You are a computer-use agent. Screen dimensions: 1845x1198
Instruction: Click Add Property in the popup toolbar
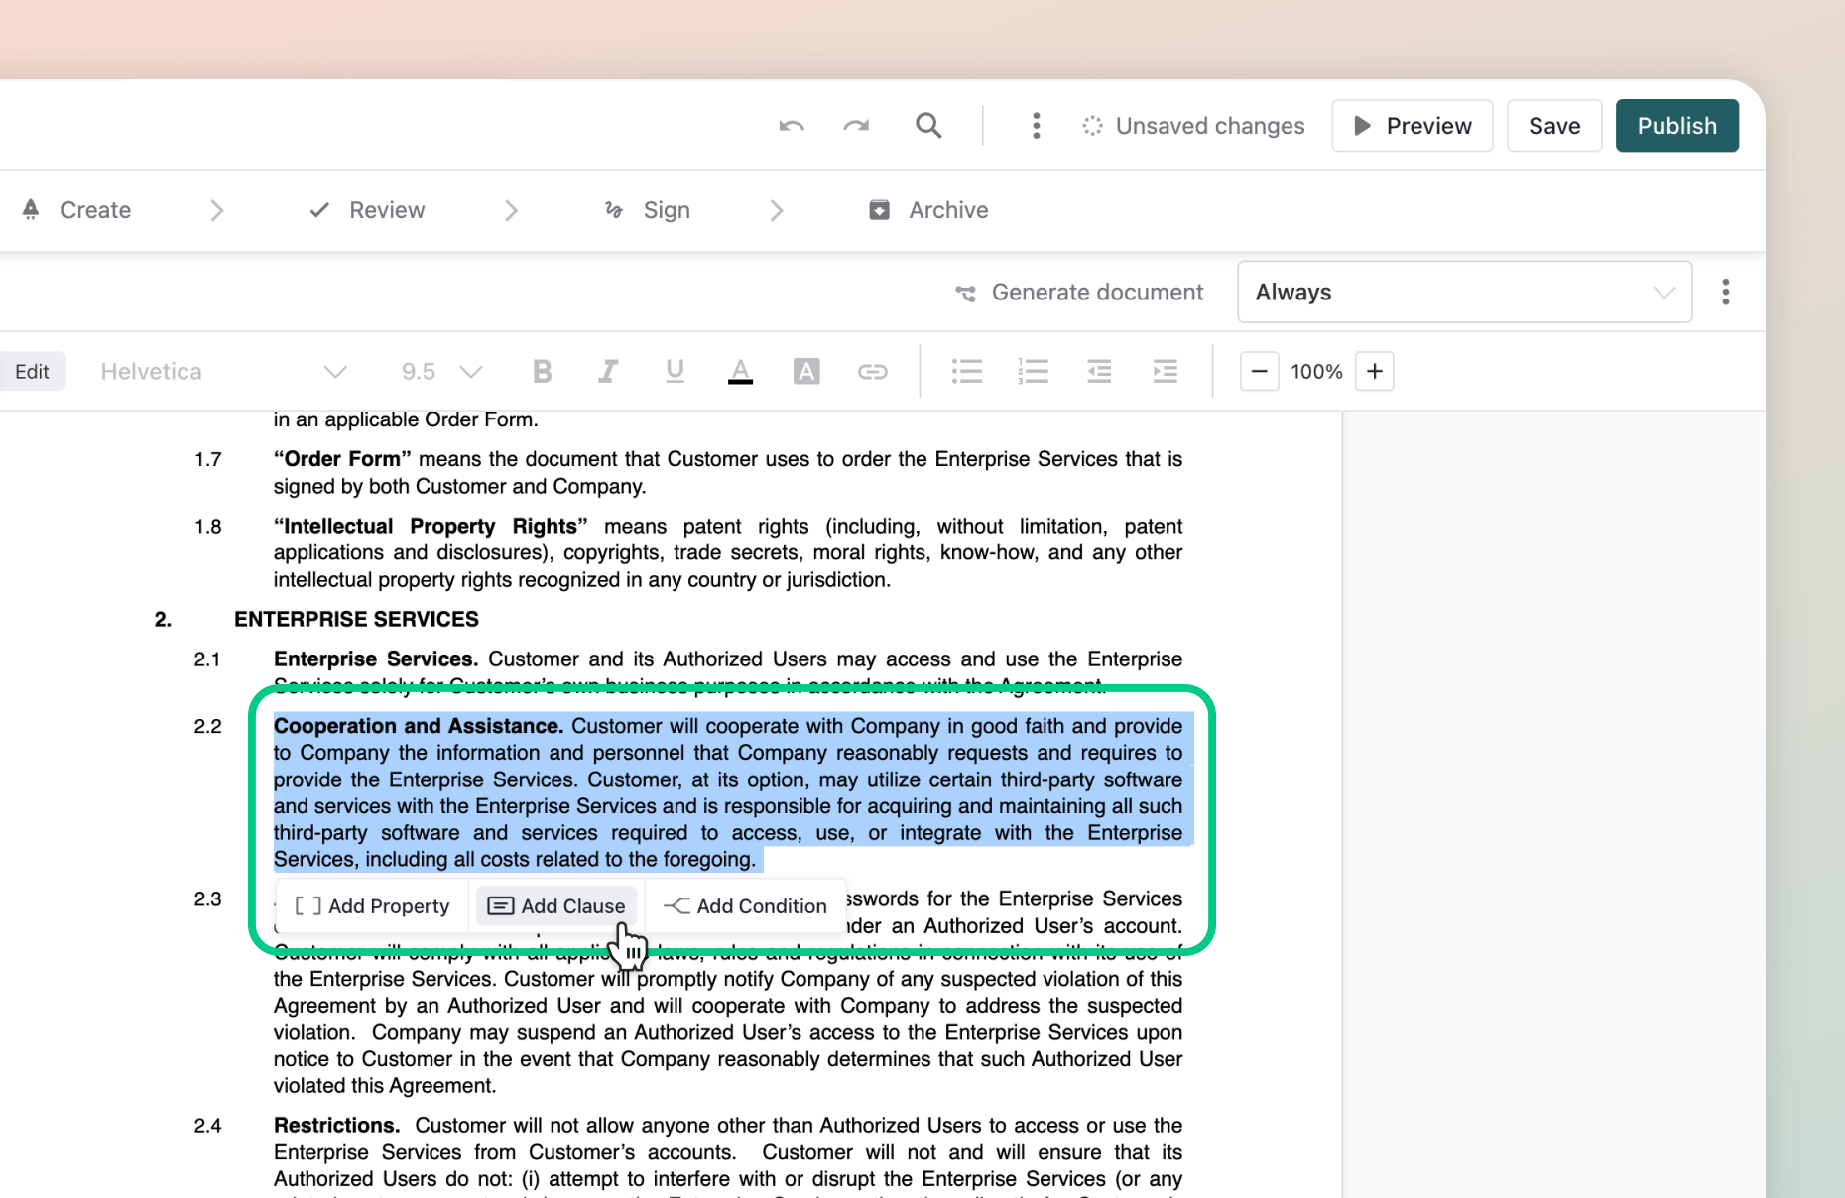click(373, 906)
